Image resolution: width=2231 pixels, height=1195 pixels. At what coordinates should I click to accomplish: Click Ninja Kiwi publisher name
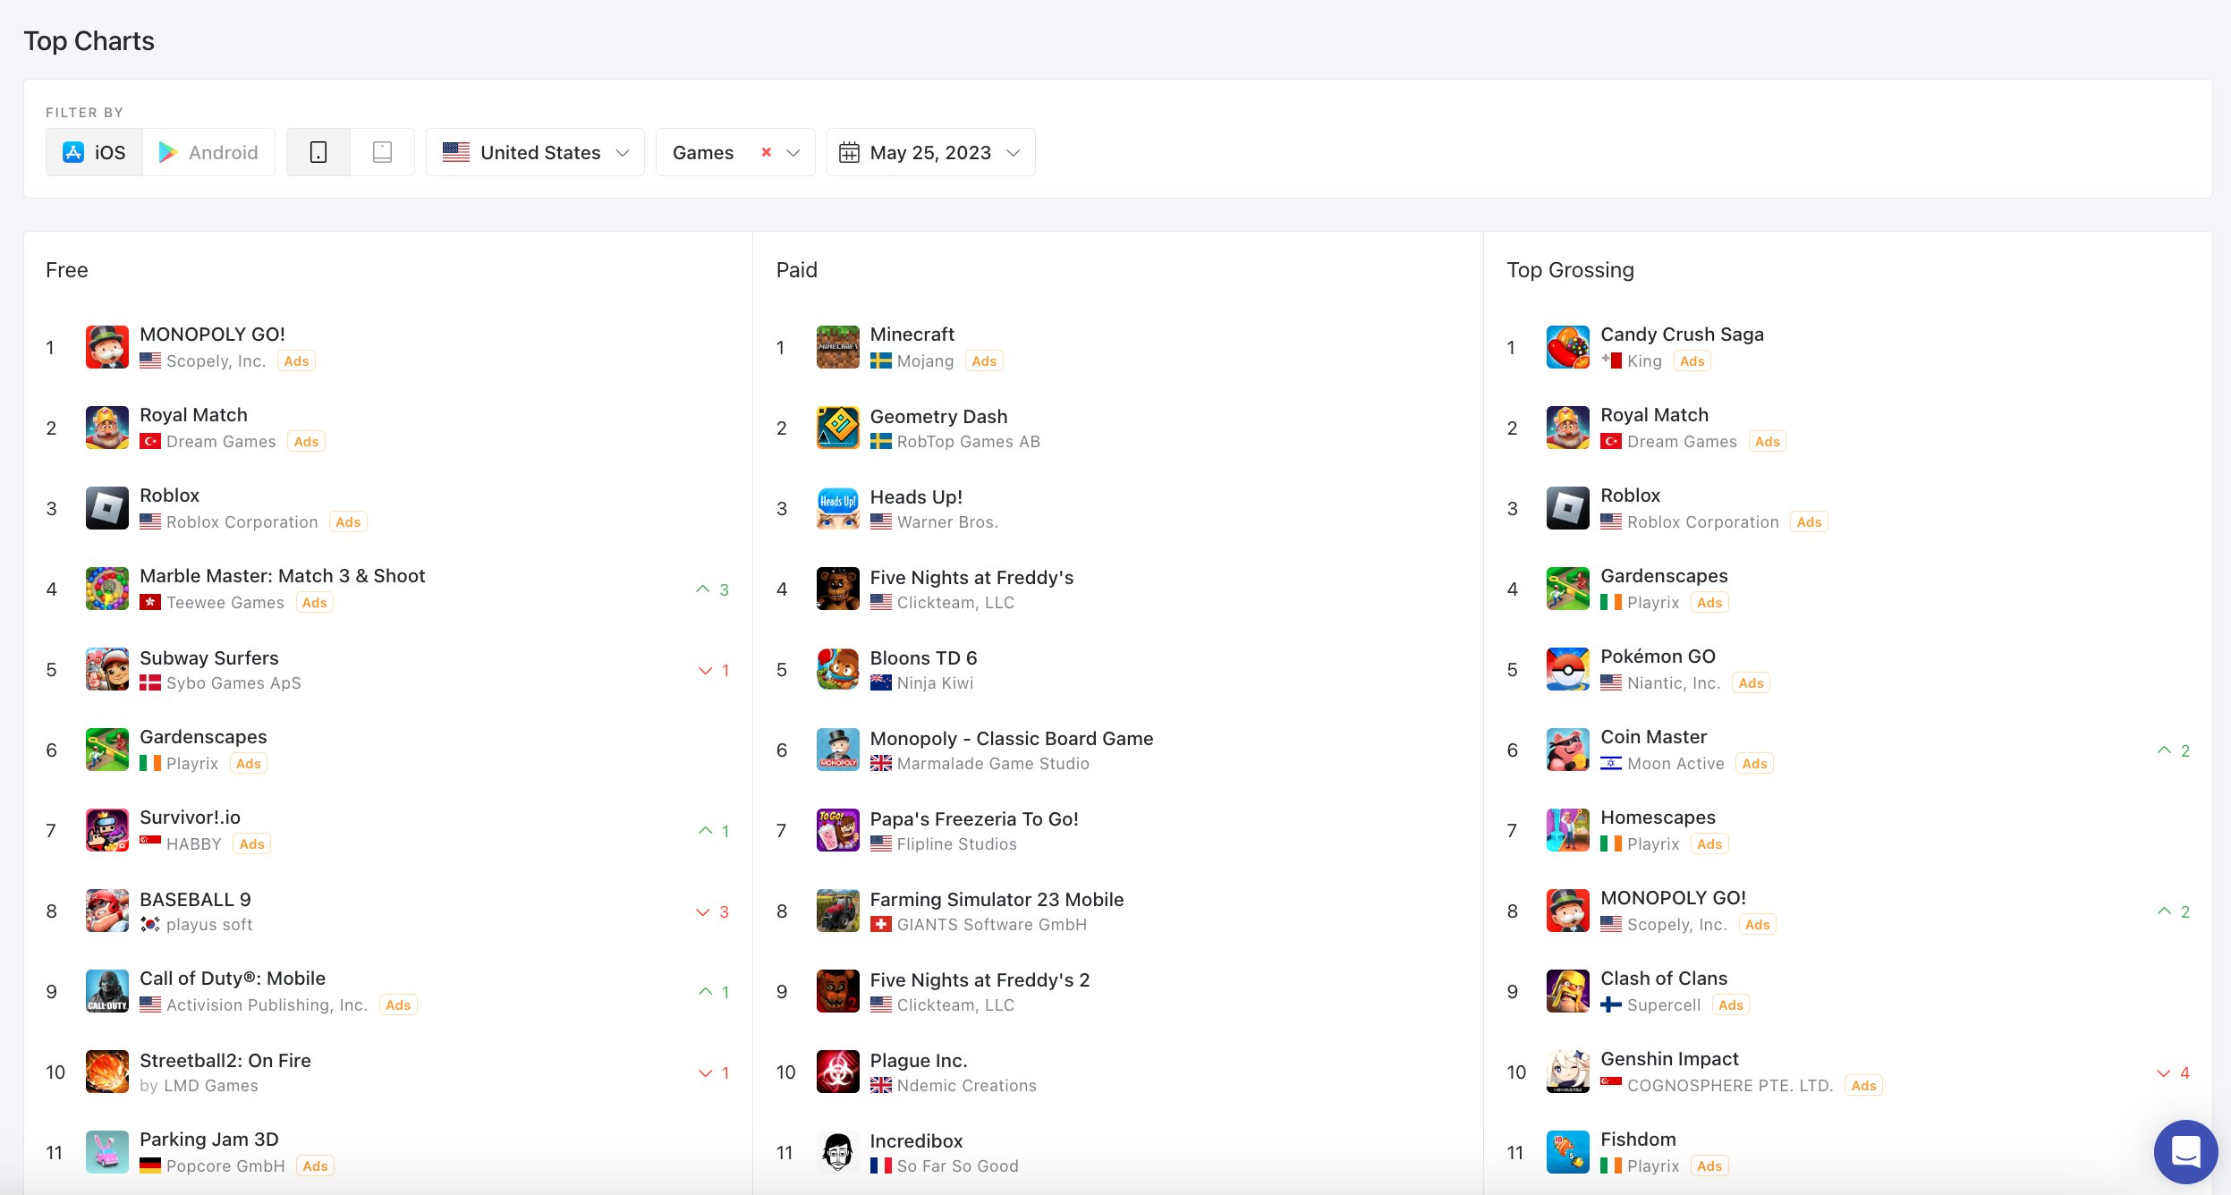click(x=935, y=682)
